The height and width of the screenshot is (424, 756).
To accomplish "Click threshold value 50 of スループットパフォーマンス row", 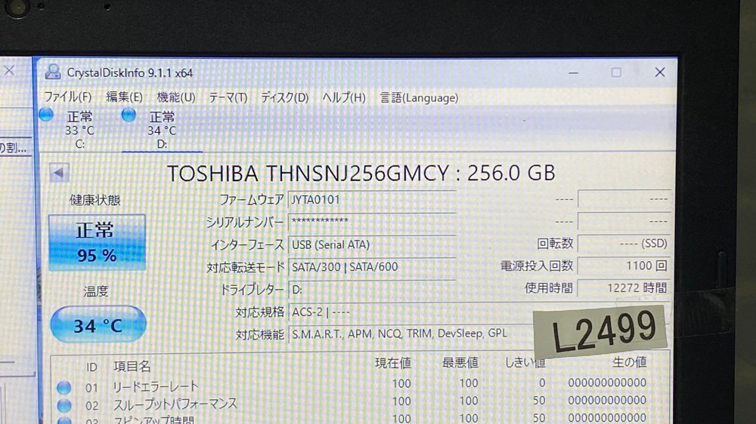I will (538, 401).
